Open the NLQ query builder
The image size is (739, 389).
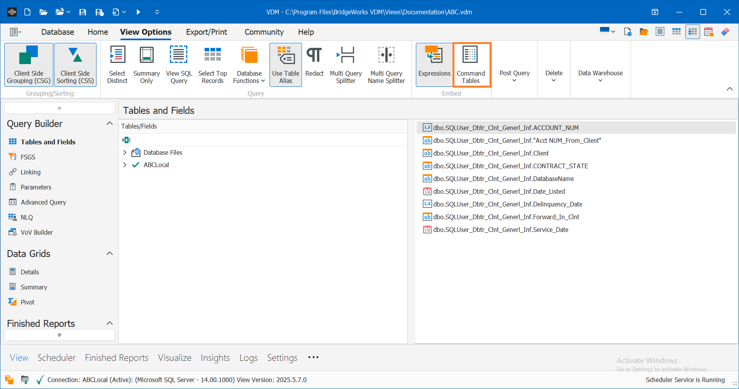pos(27,217)
